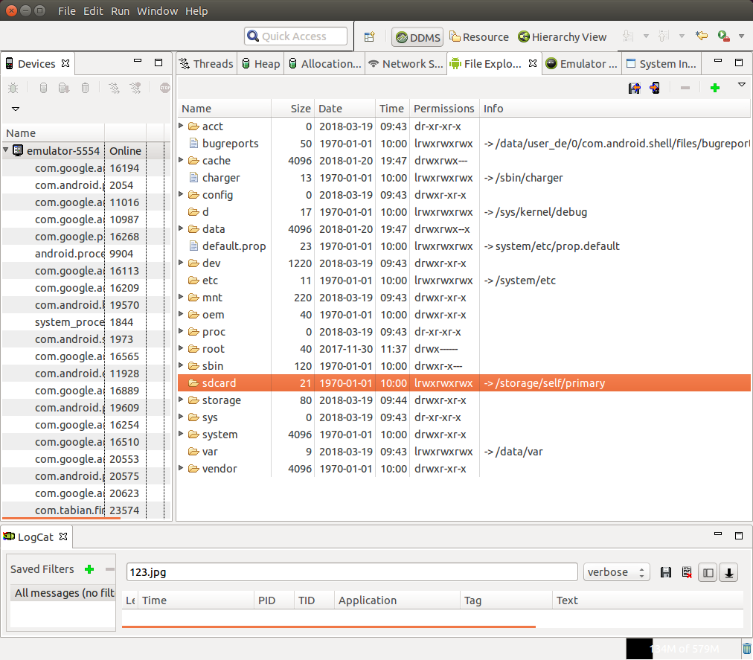Image resolution: width=753 pixels, height=660 pixels.
Task: Click the heap memory usage bar
Action: coord(683,648)
